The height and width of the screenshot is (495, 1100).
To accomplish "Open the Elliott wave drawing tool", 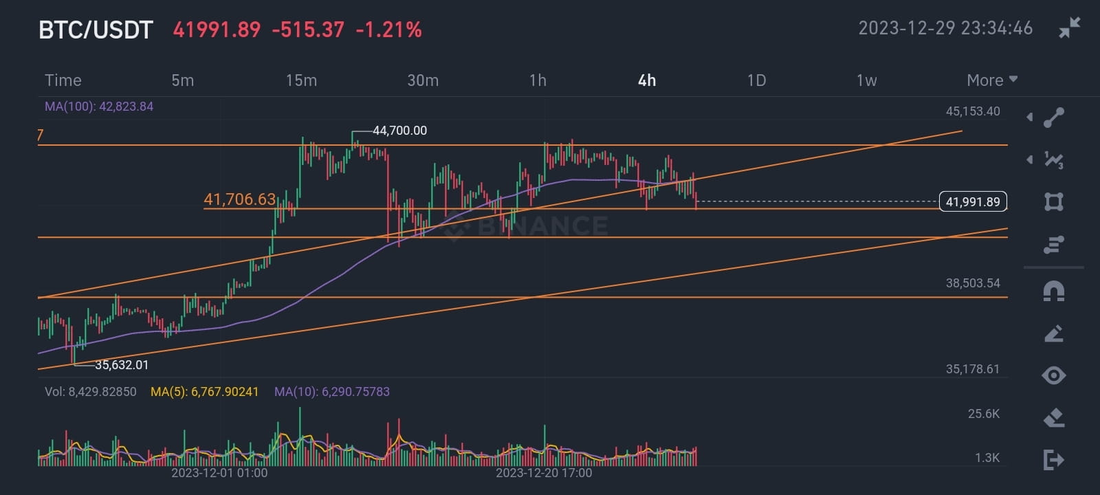I will coord(1054,159).
